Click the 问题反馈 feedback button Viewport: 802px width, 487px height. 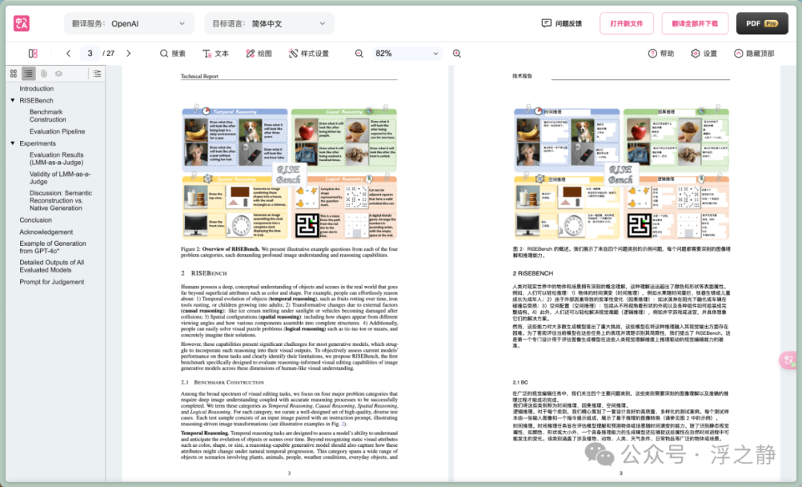[x=561, y=24]
